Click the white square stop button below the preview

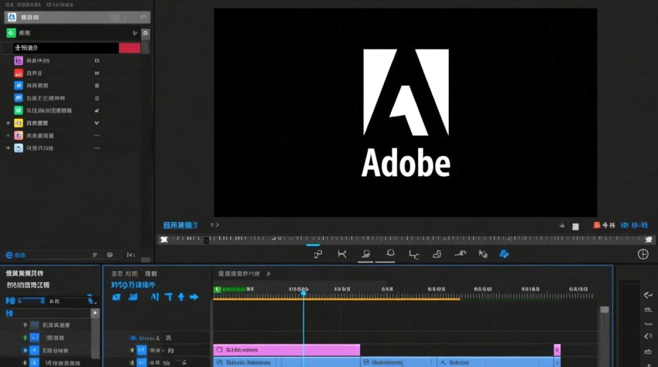point(576,227)
